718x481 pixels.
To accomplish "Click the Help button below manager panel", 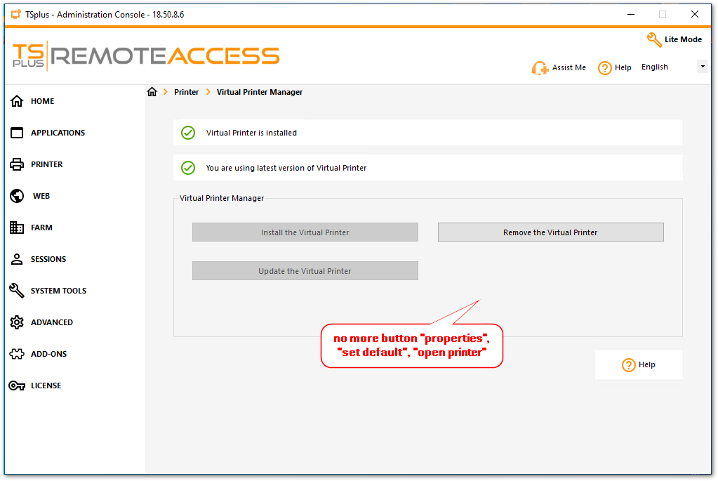I will [x=639, y=365].
